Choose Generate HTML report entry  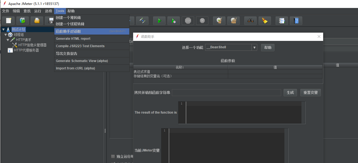(92, 39)
